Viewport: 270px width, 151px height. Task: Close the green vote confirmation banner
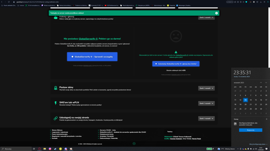(217, 13)
